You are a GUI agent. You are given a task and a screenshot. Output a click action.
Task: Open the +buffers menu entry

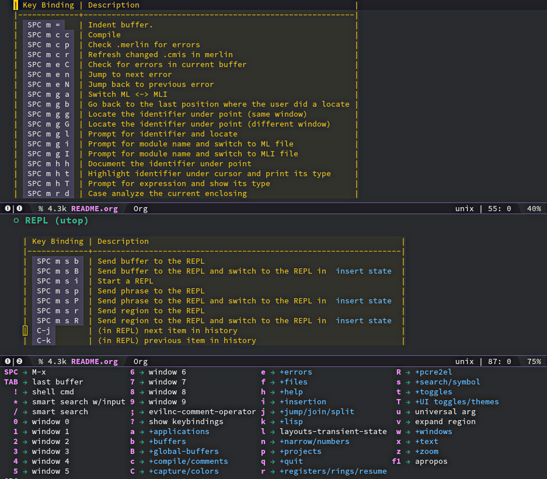168,441
